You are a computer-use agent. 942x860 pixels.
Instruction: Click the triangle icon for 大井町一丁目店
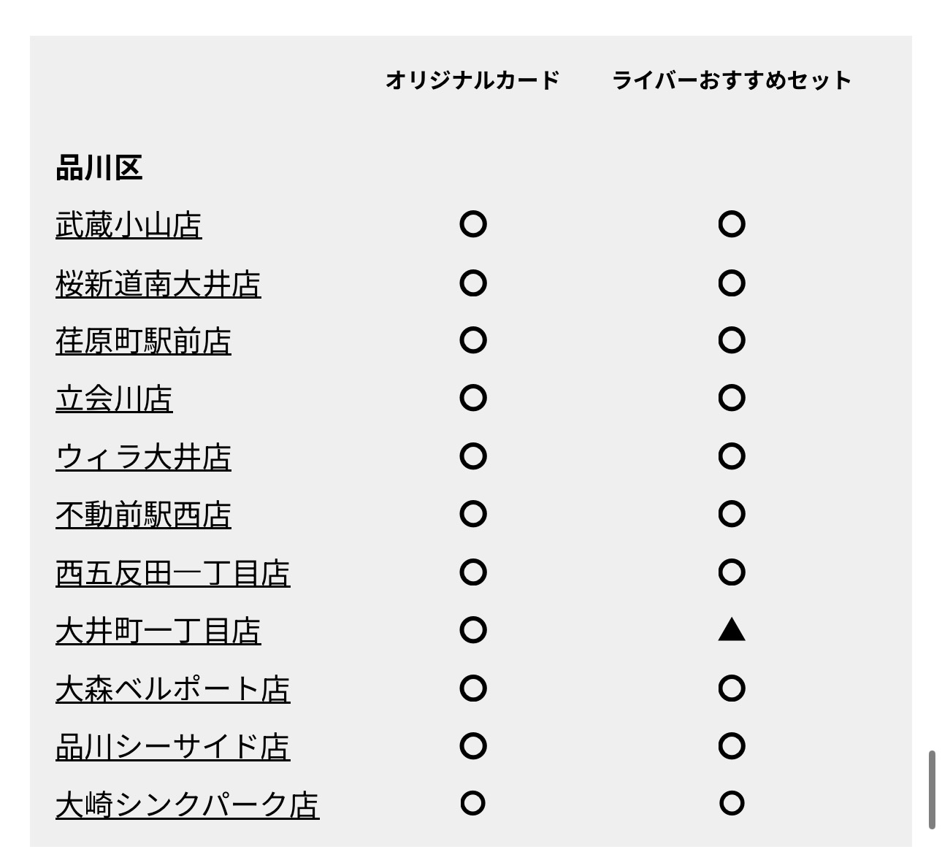731,629
